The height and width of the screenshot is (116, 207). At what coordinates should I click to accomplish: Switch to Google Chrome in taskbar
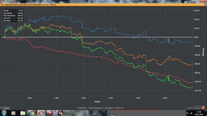click(x=32, y=113)
